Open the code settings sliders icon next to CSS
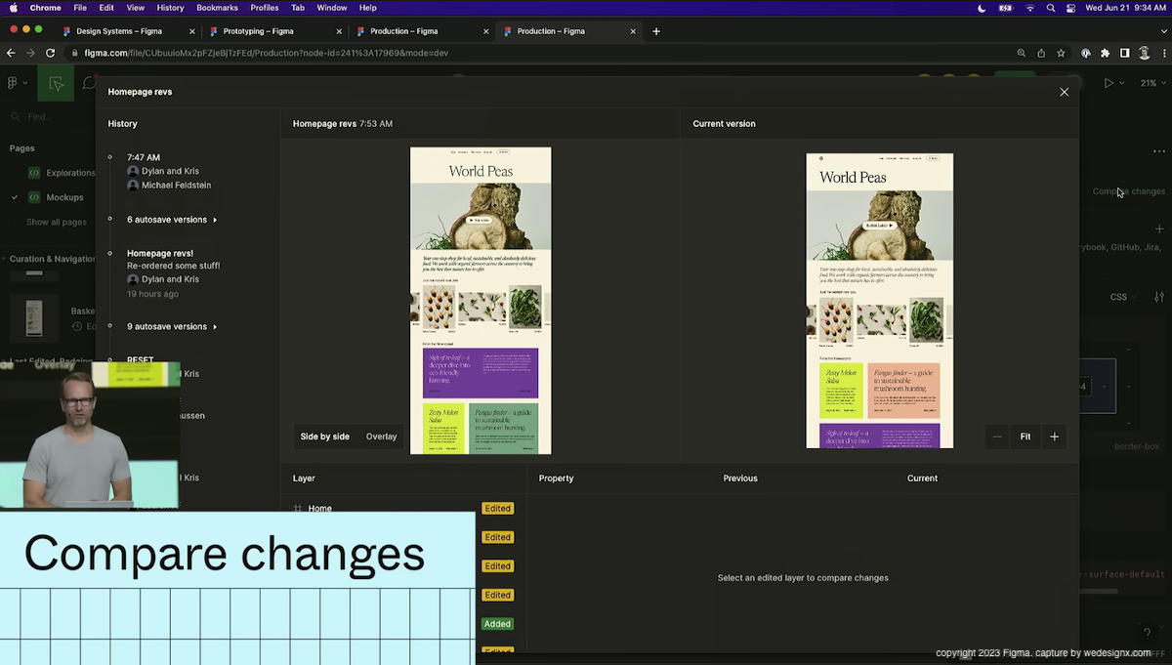This screenshot has height=665, width=1172. point(1158,296)
